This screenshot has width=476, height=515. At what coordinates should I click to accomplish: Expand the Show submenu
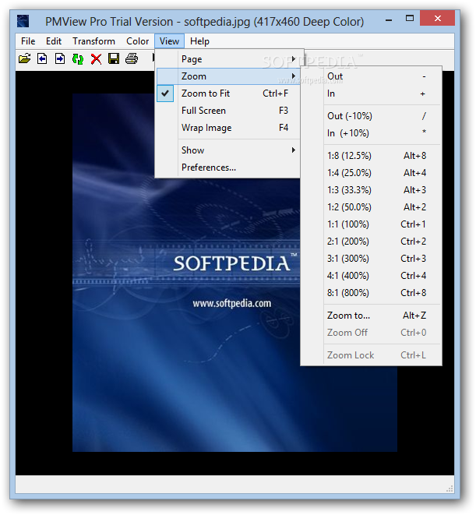point(227,150)
